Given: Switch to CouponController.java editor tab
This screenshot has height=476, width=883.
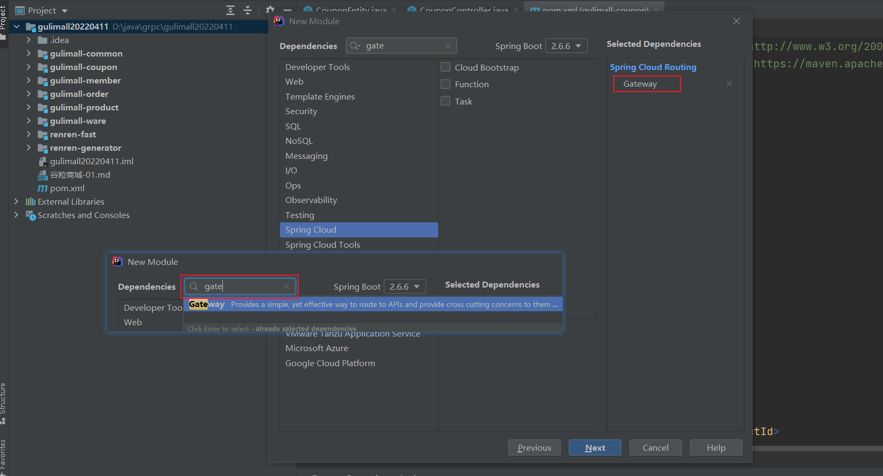Looking at the screenshot, I should tap(464, 9).
